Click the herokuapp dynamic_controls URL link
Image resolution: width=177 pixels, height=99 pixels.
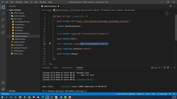[103, 21]
